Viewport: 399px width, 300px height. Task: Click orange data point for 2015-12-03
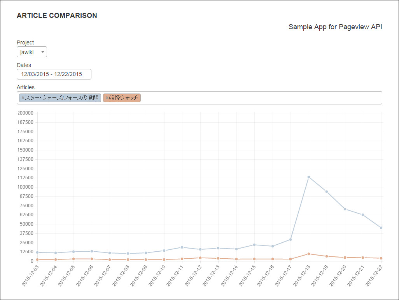click(37, 259)
